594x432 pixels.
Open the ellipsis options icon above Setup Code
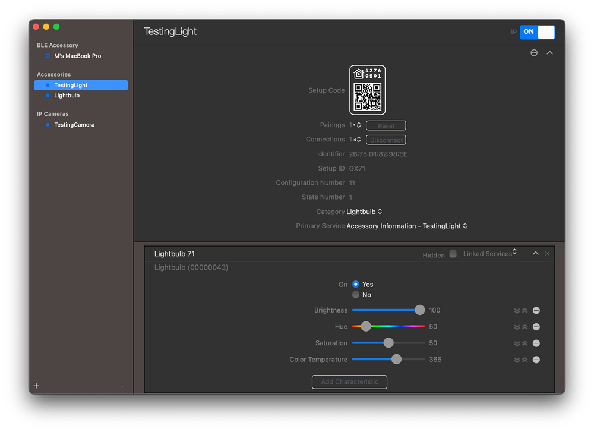533,52
